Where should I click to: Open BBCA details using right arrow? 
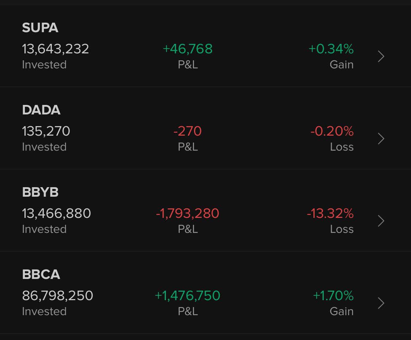(381, 303)
